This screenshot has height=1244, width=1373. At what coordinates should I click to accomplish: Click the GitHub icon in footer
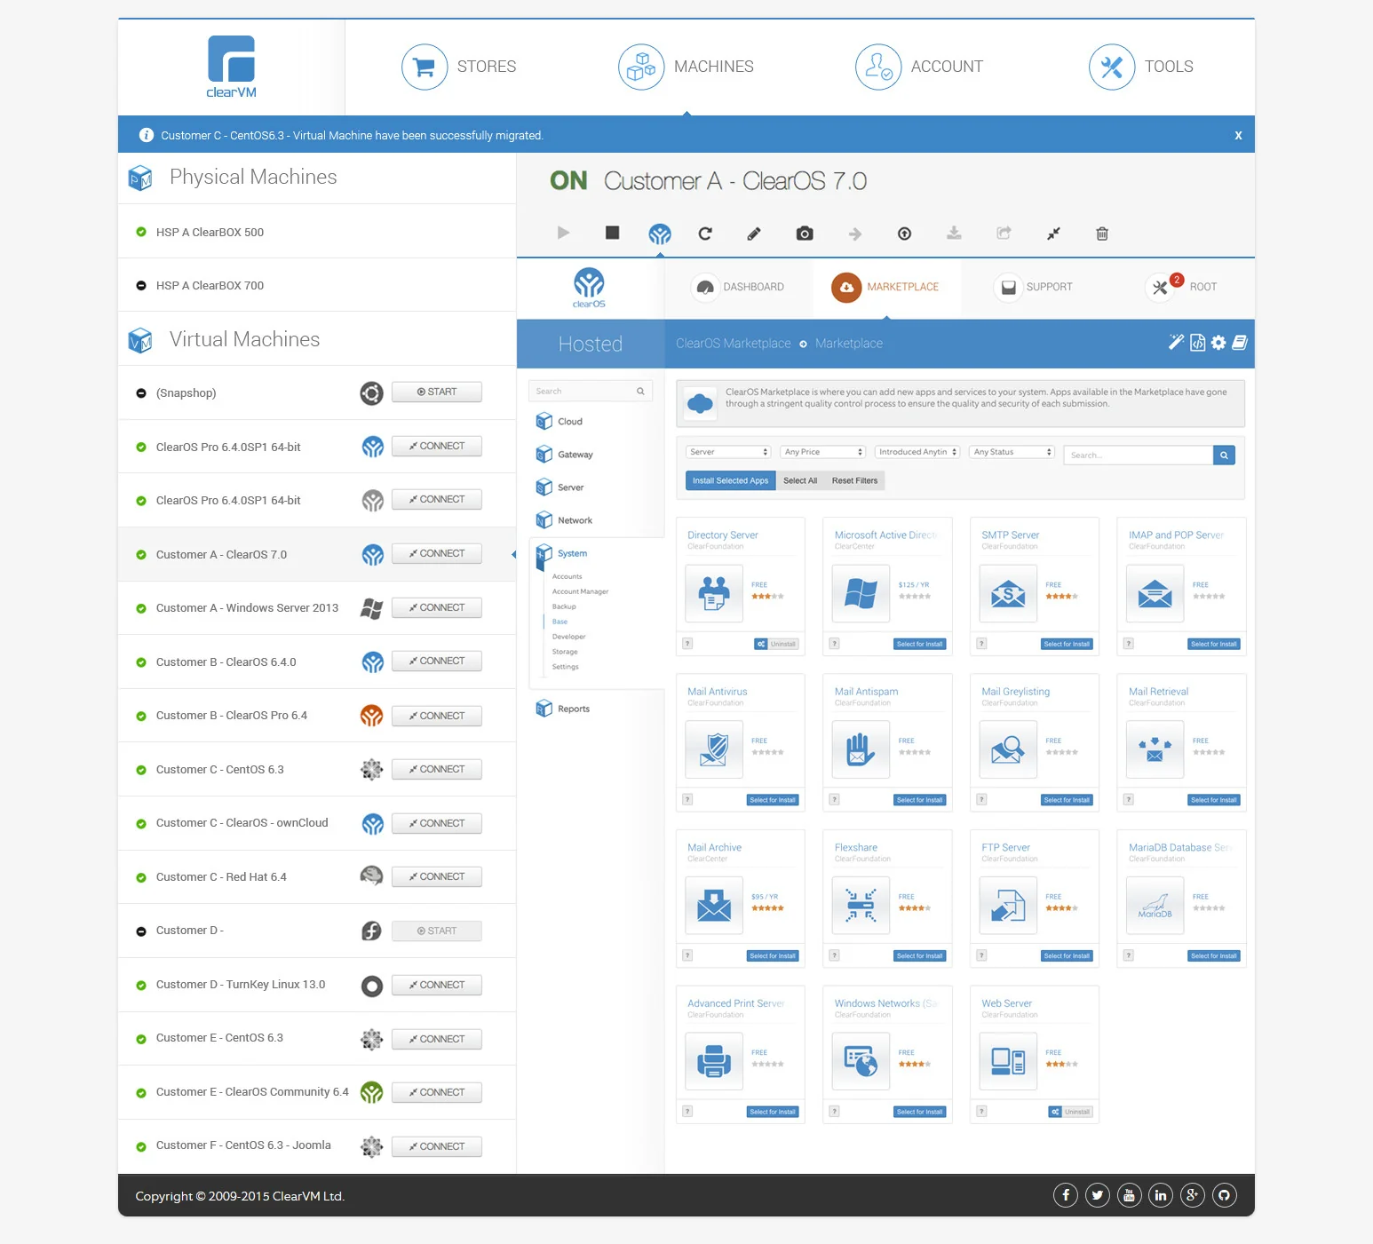1224,1195
